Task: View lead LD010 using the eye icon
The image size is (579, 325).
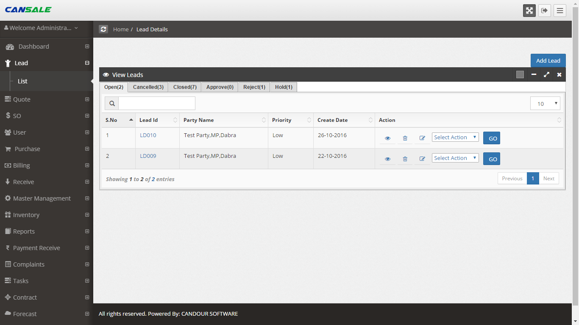Action: coord(387,138)
